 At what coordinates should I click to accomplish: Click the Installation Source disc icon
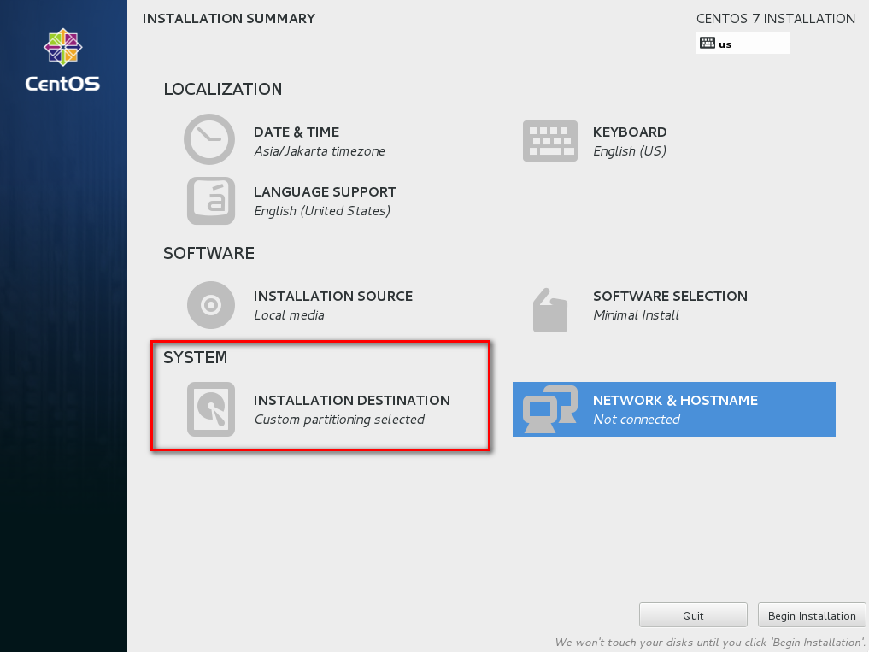(x=210, y=305)
